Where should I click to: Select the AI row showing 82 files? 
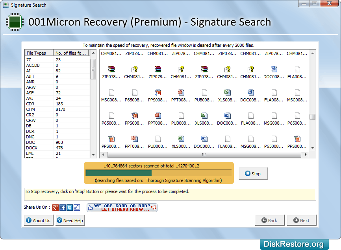(57, 71)
